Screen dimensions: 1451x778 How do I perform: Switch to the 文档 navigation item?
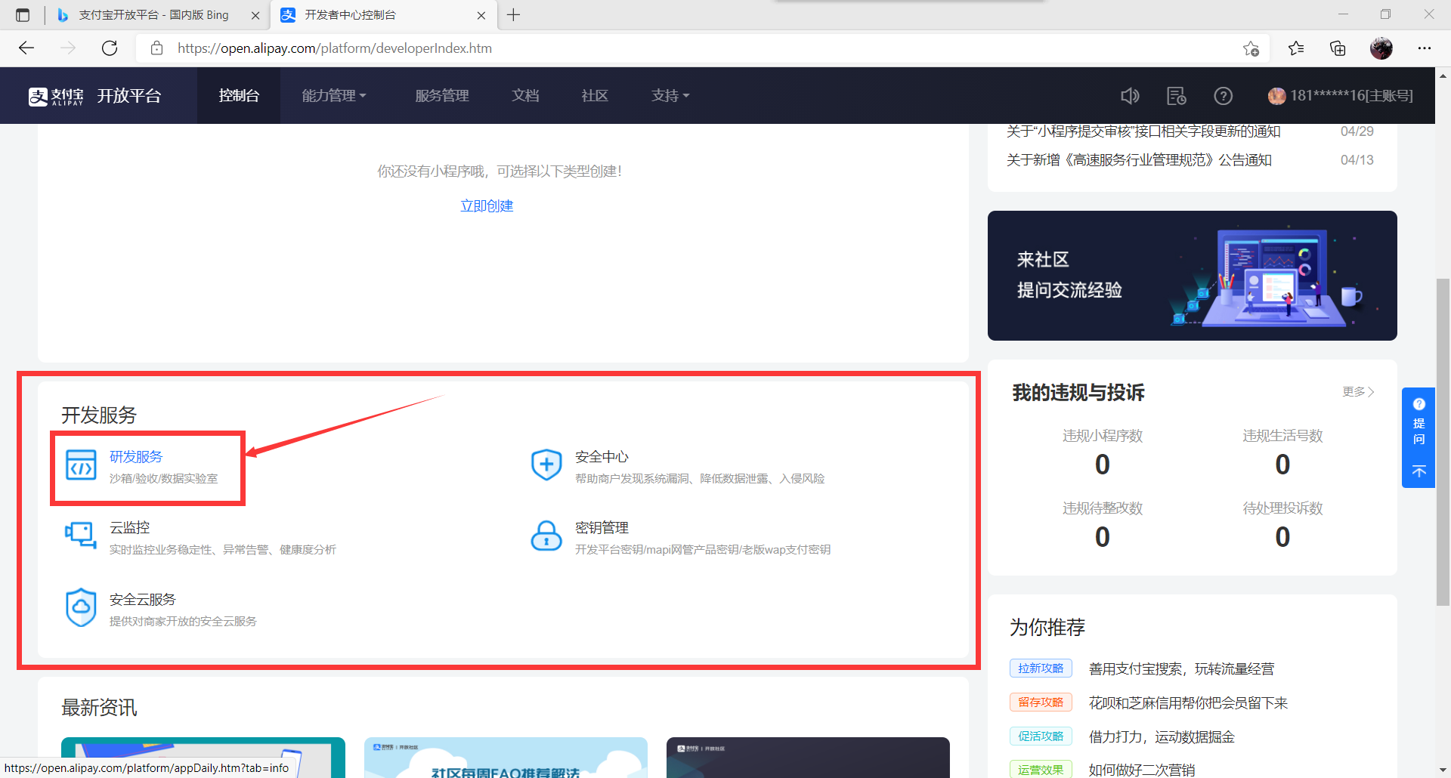pyautogui.click(x=525, y=95)
